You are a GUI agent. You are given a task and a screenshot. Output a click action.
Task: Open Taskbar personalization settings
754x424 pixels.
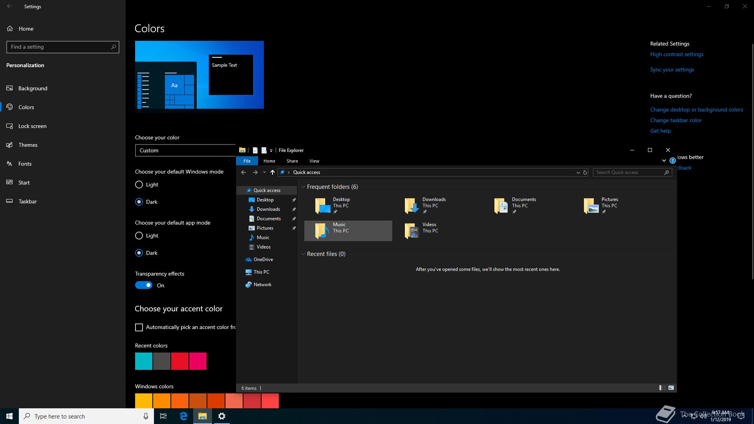[x=63, y=201]
